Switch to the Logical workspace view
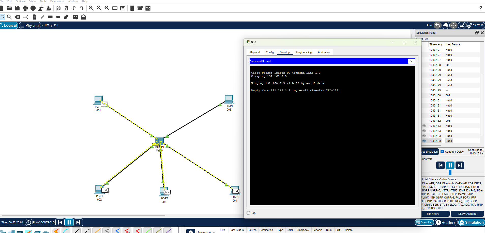 click(x=9, y=25)
